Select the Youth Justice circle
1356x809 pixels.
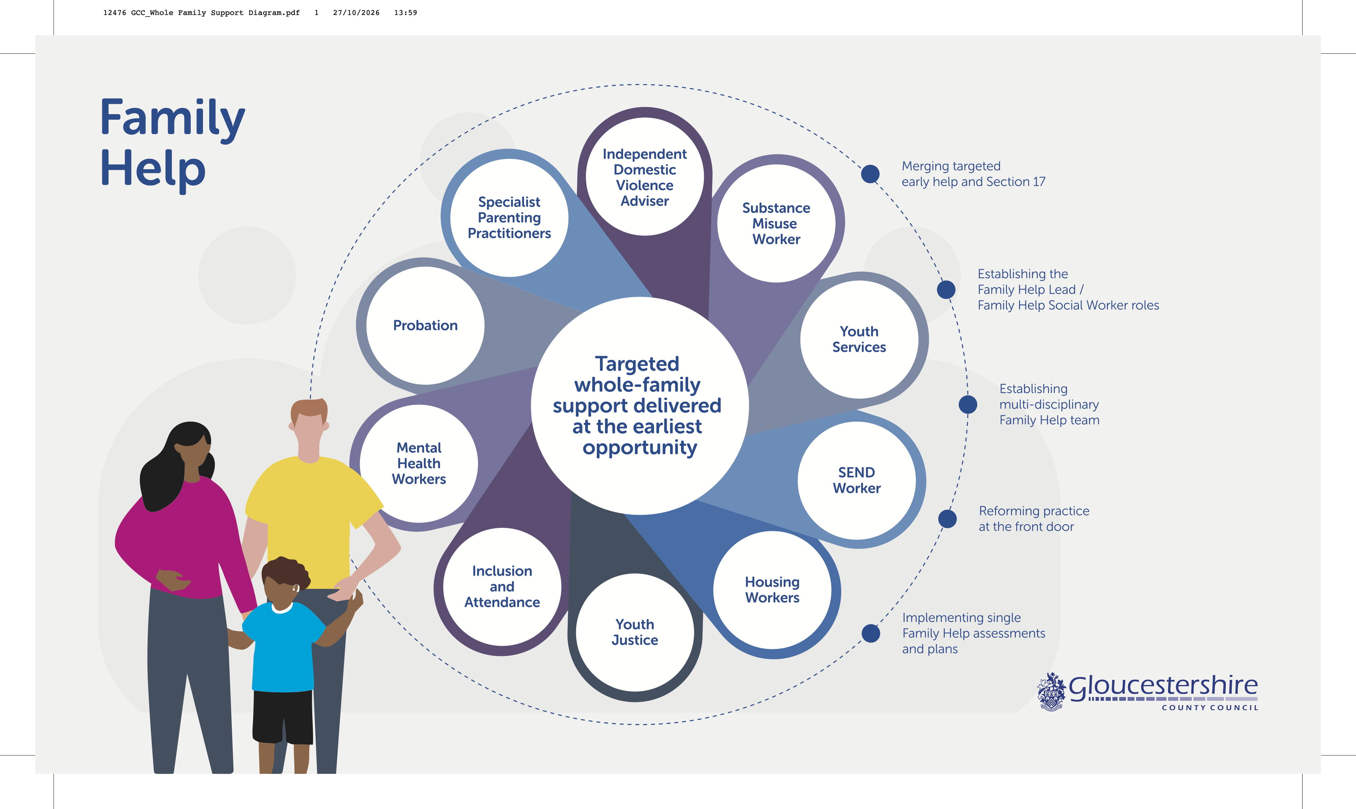[x=635, y=632]
